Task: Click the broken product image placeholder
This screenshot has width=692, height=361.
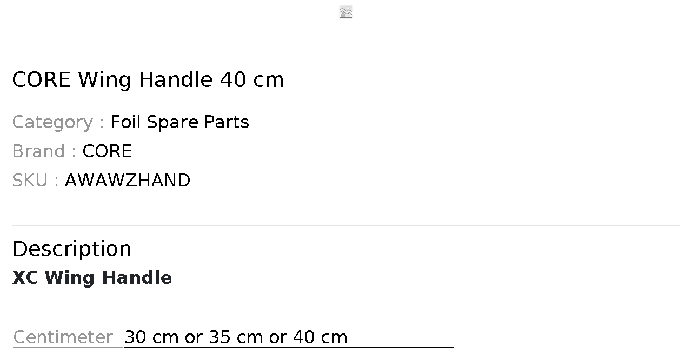Action: (346, 12)
